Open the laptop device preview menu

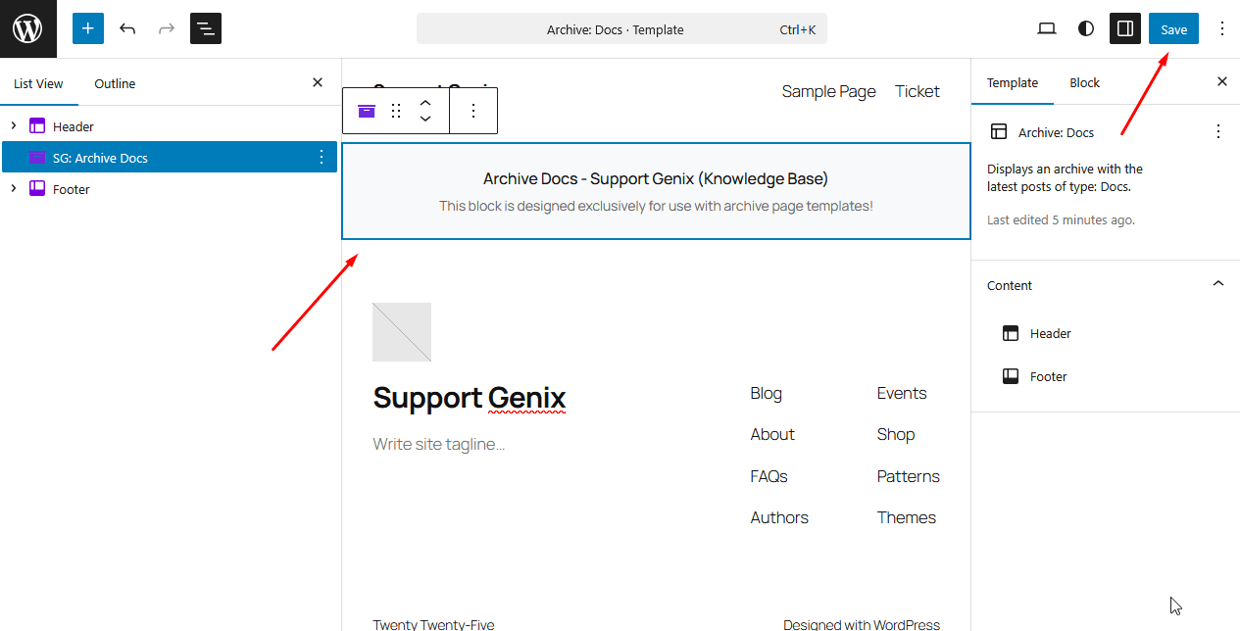pos(1047,28)
